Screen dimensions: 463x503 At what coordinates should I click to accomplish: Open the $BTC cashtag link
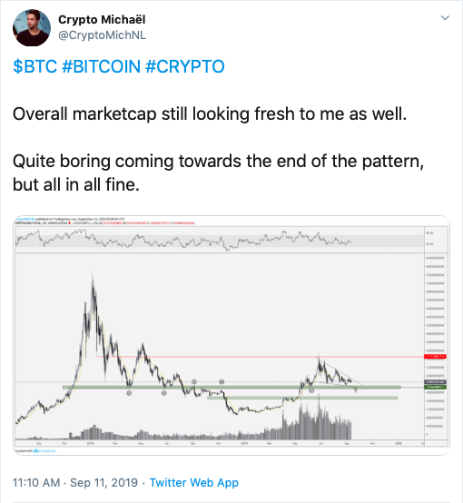tap(35, 66)
